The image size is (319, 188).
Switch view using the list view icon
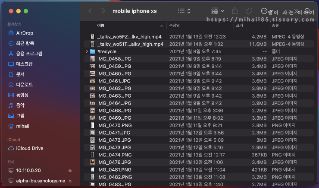click(x=181, y=11)
